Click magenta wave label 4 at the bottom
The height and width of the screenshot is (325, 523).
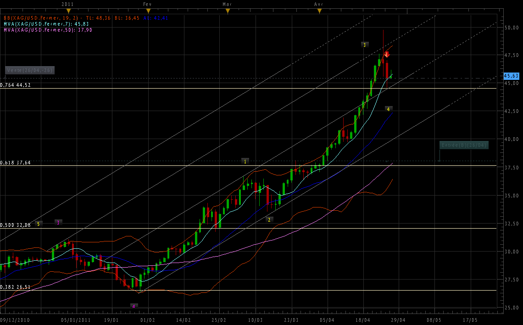pyautogui.click(x=134, y=306)
